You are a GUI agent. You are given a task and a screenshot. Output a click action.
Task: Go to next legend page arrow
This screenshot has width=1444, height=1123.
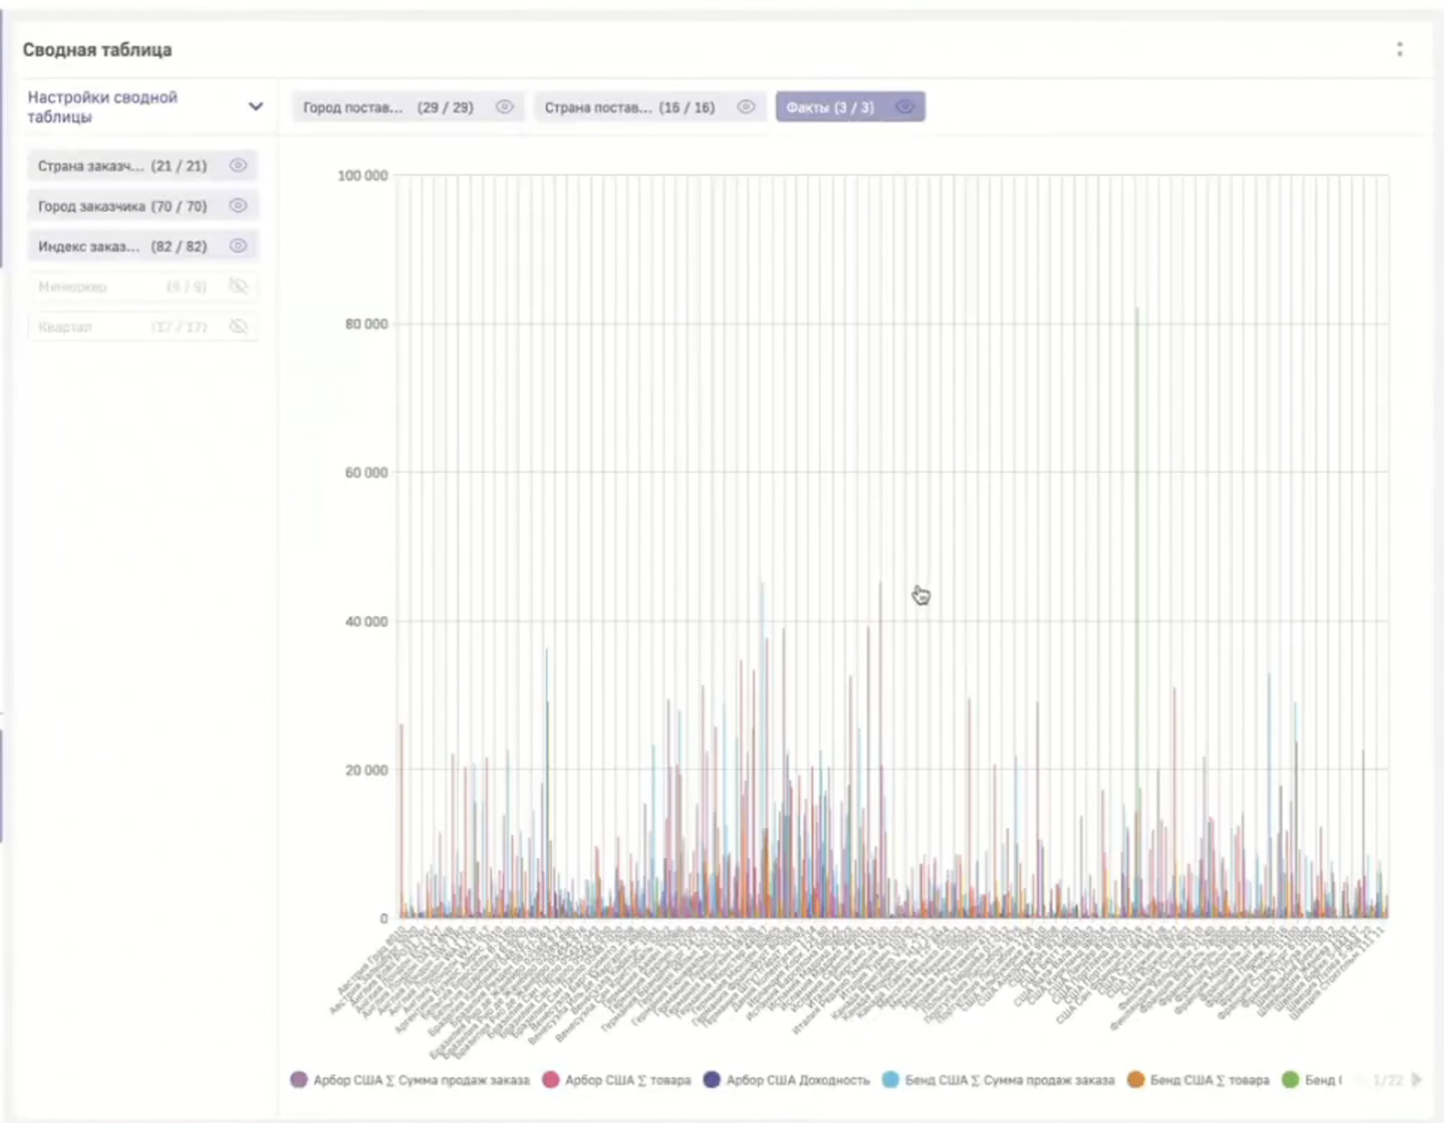click(1416, 1079)
